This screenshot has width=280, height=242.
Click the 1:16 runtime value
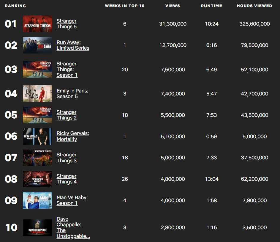[x=212, y=227]
